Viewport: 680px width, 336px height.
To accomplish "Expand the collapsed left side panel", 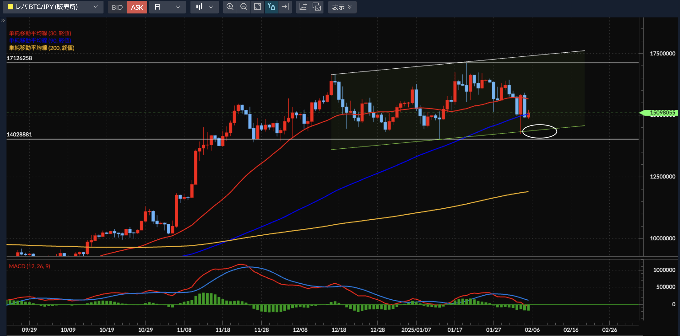I will (3, 21).
